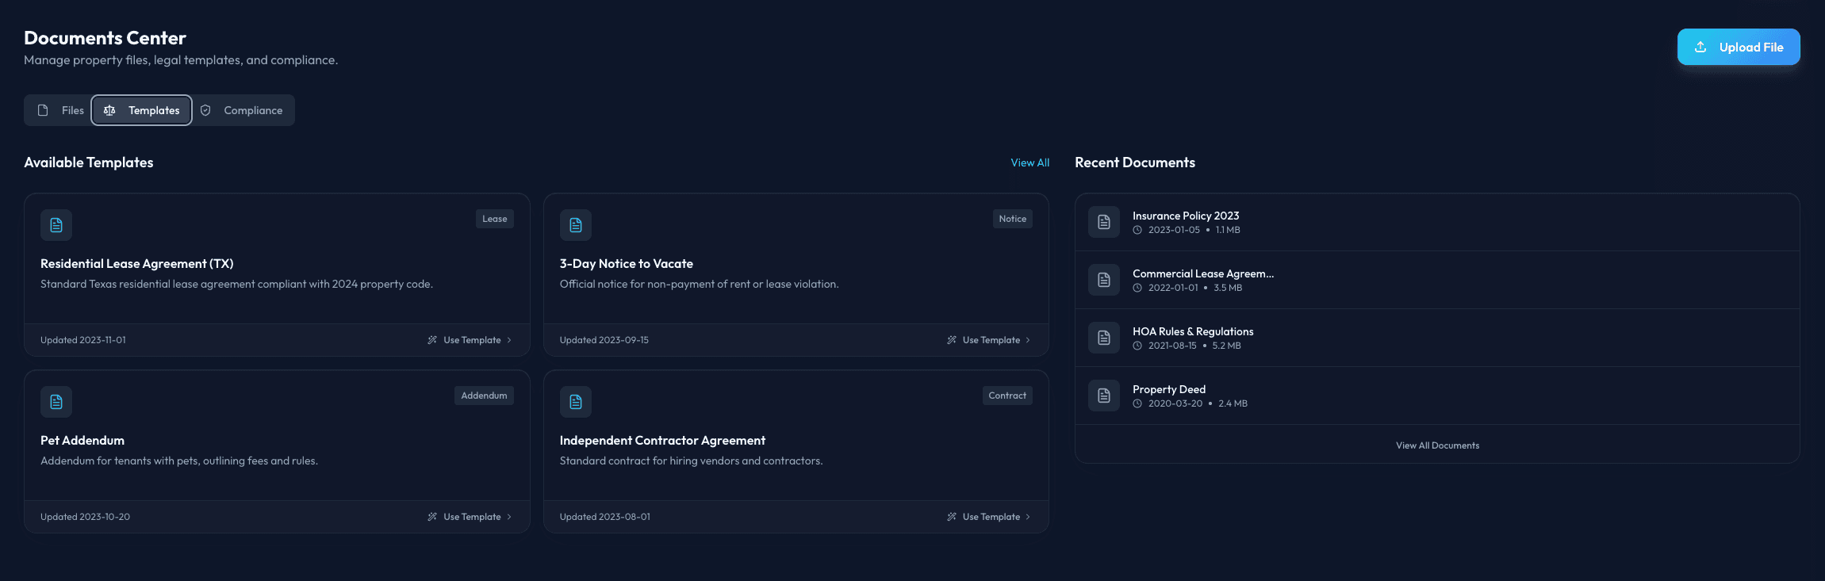Click the document icon on the Pet Addendum card
The height and width of the screenshot is (581, 1825).
click(56, 402)
